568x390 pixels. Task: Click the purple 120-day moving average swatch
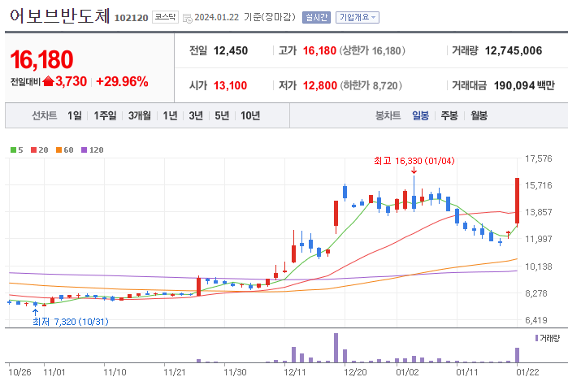tap(84, 150)
